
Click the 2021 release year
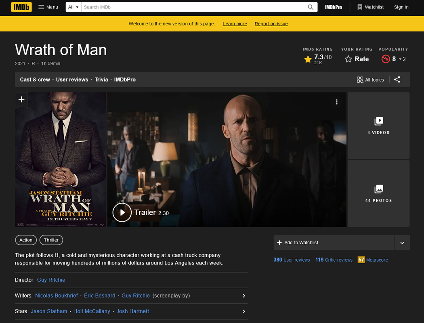tap(20, 63)
